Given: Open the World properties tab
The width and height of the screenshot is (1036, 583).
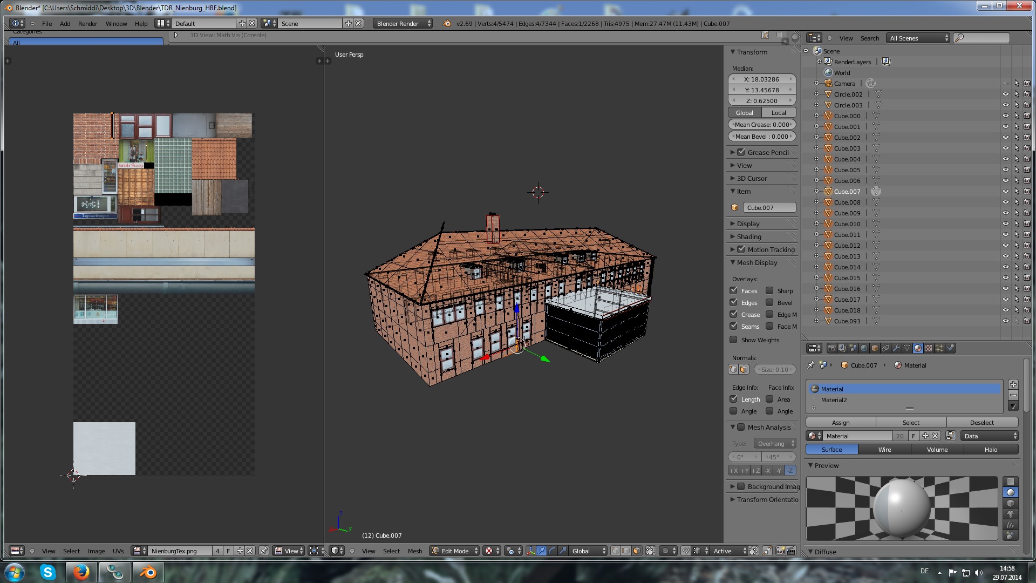Looking at the screenshot, I should coord(864,348).
